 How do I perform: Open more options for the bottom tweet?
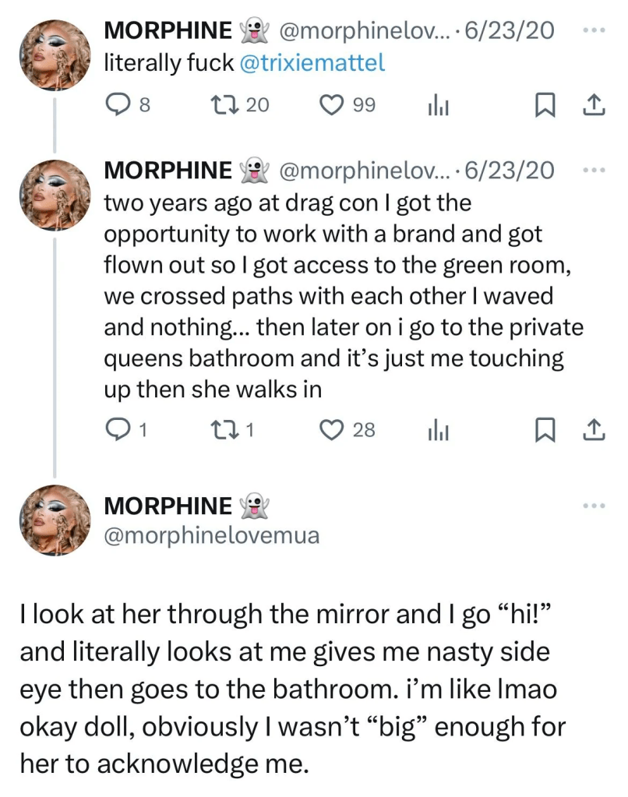(593, 506)
